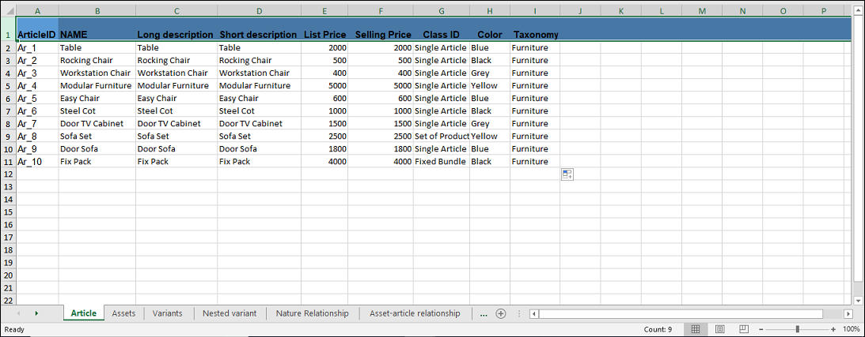Click horizontal scrollbar left arrow

(x=533, y=313)
